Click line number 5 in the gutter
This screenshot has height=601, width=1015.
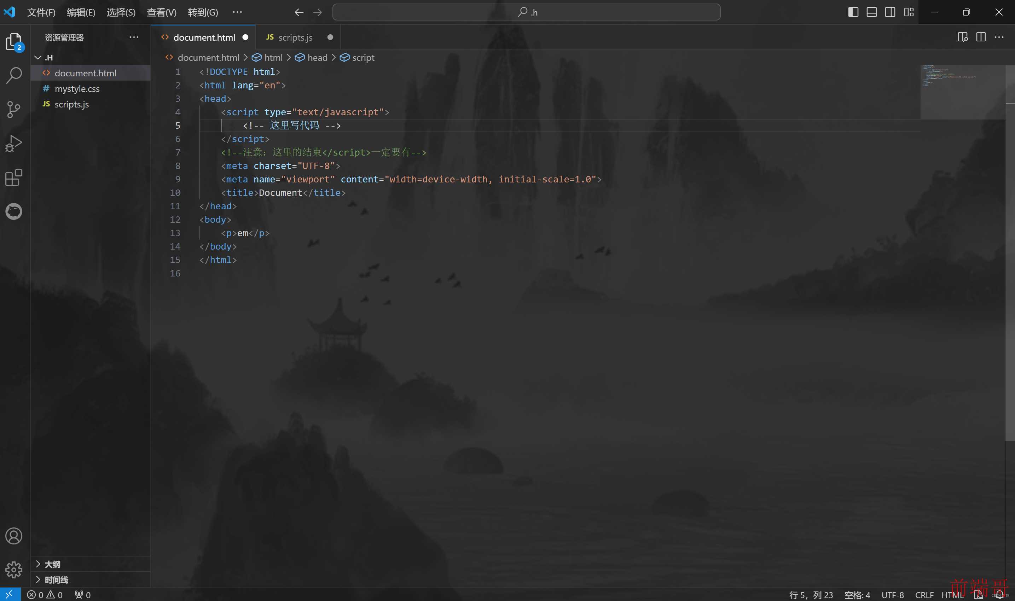tap(178, 126)
